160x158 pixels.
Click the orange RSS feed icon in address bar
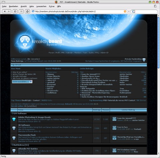125,11
